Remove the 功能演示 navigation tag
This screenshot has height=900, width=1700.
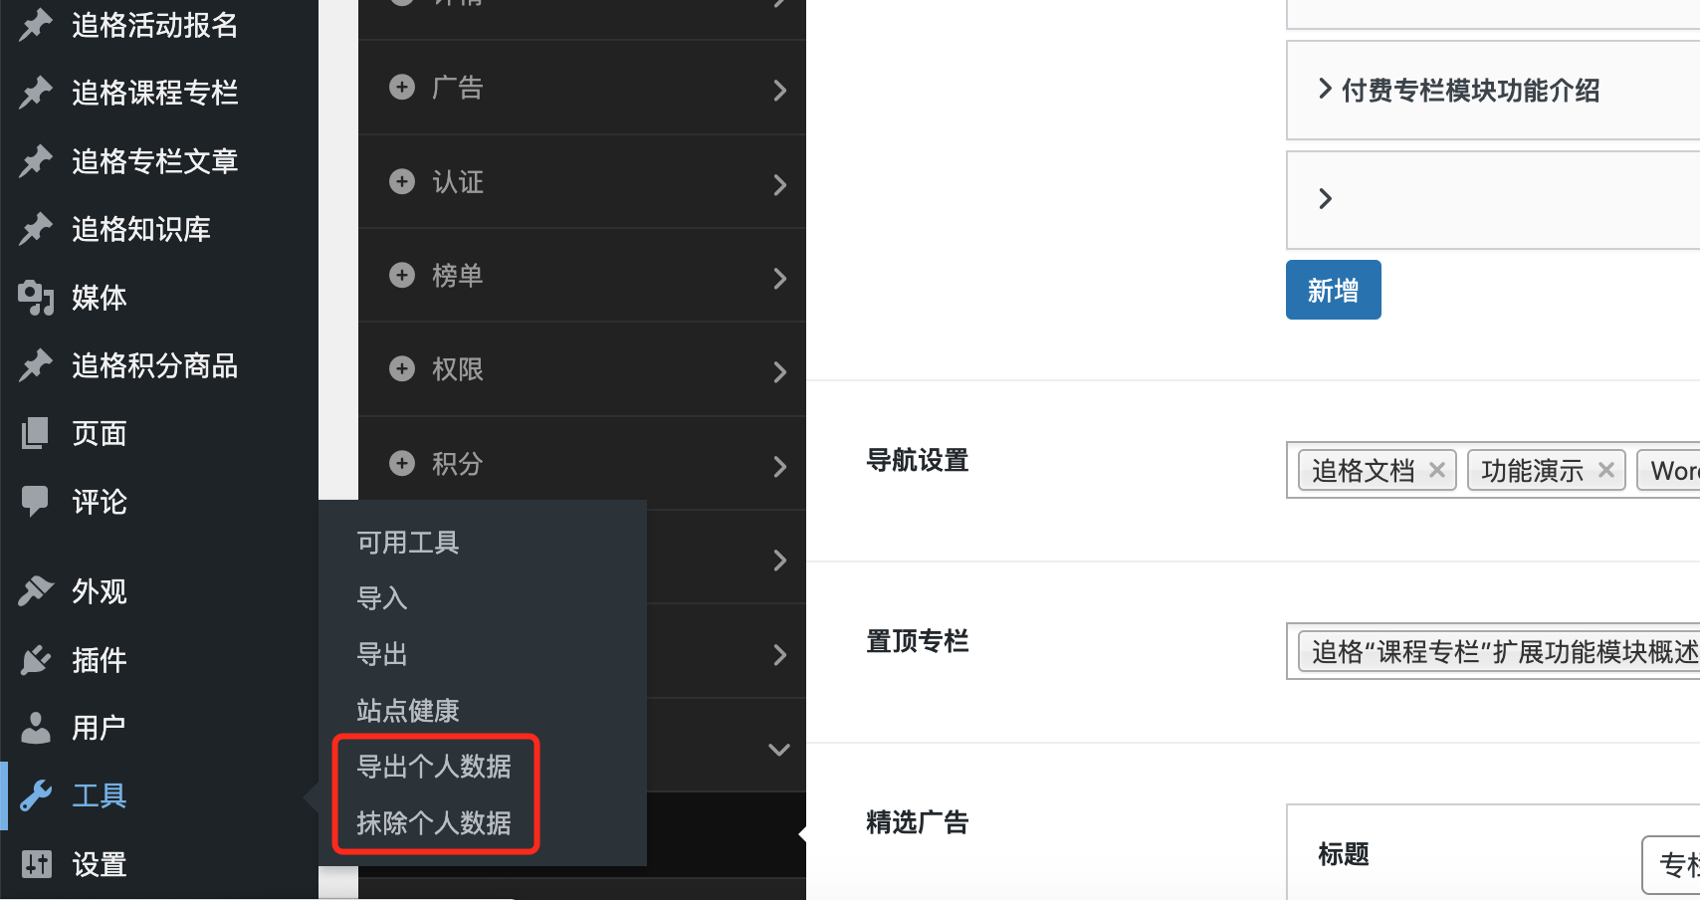(x=1606, y=470)
